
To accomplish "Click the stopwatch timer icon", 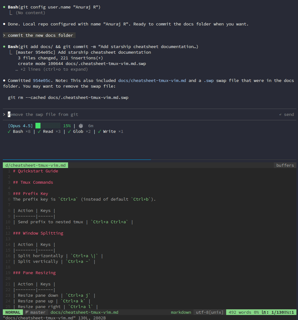I will pyautogui.click(x=81, y=126).
